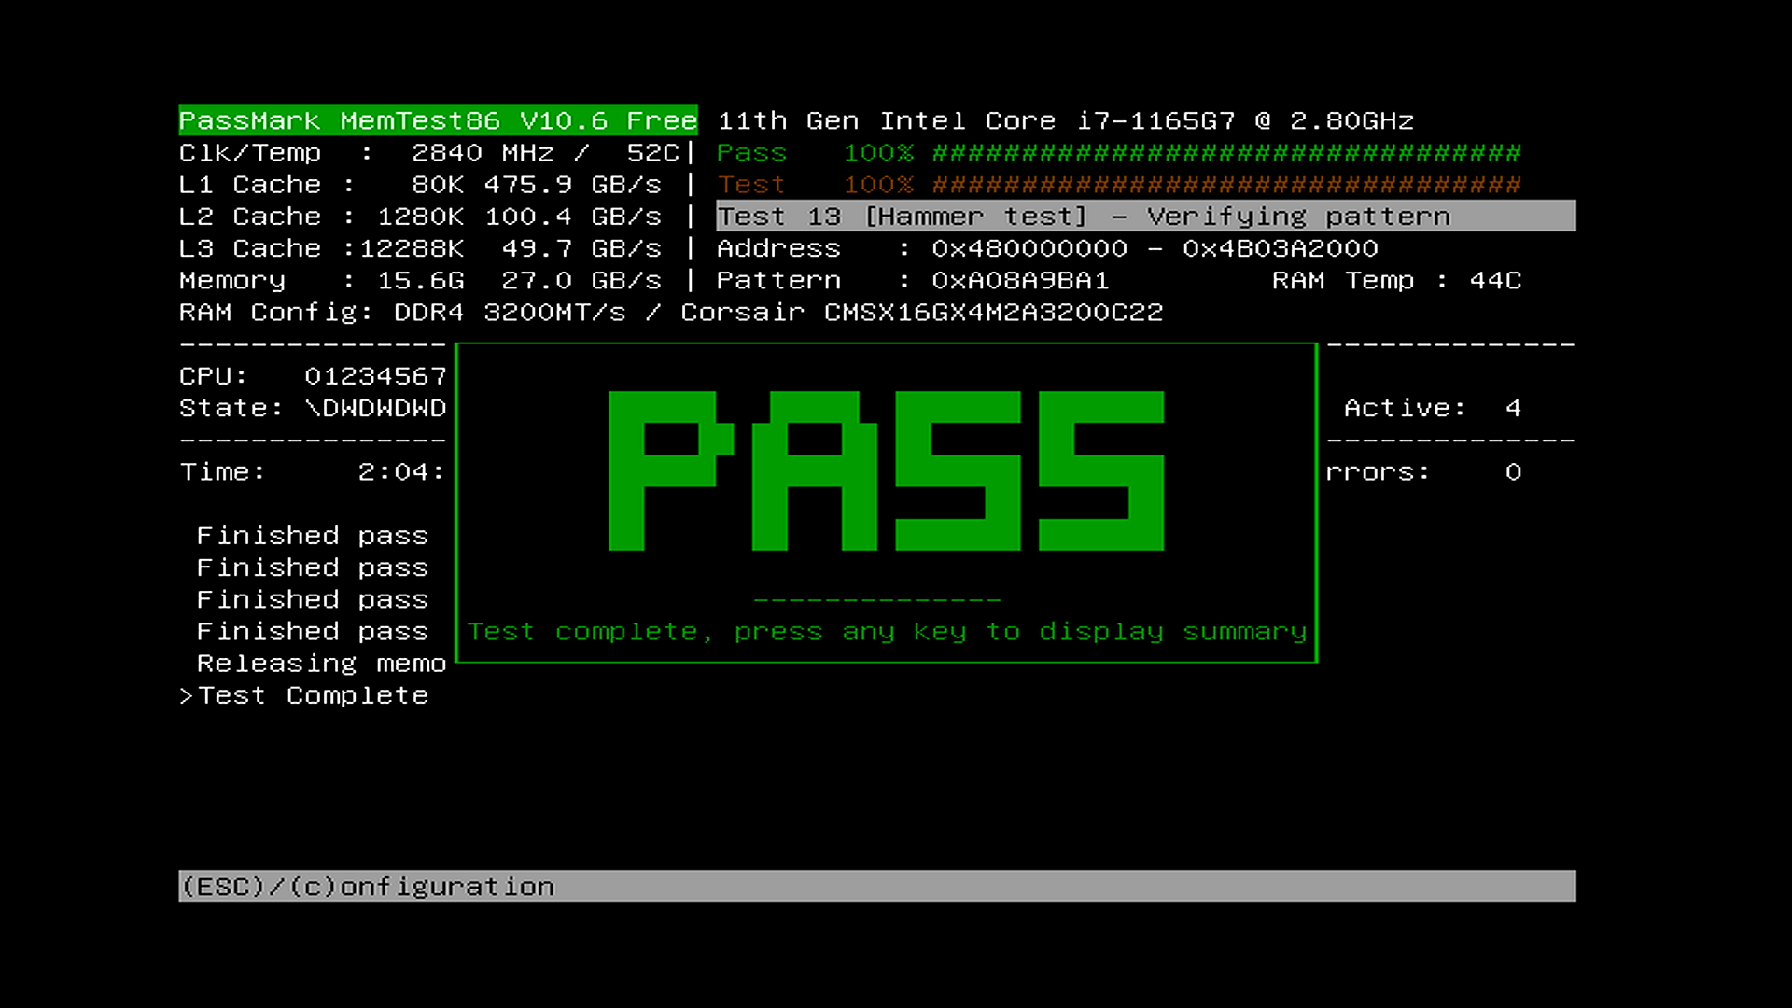Viewport: 1792px width, 1008px height.
Task: Click the green Pass progress bar
Action: [x=1226, y=152]
